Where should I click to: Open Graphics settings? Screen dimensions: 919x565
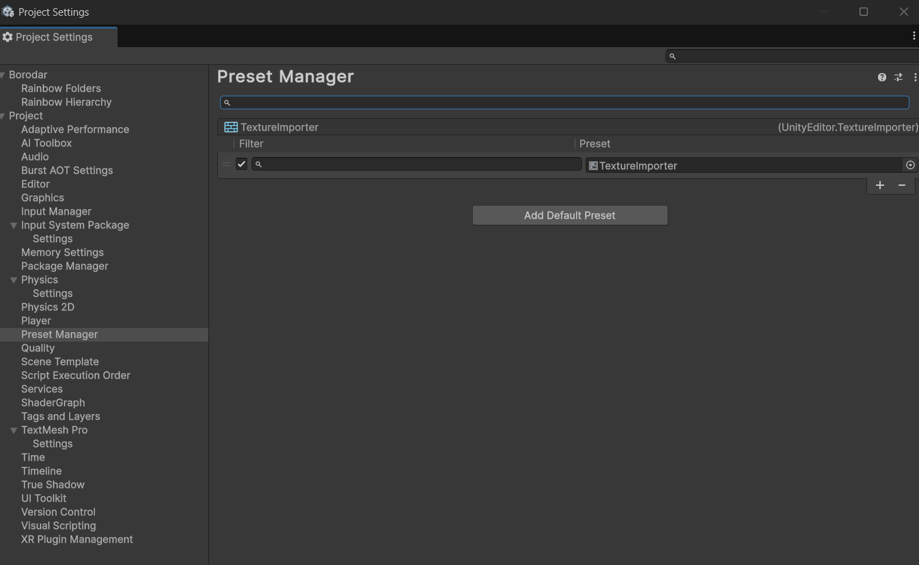tap(42, 197)
